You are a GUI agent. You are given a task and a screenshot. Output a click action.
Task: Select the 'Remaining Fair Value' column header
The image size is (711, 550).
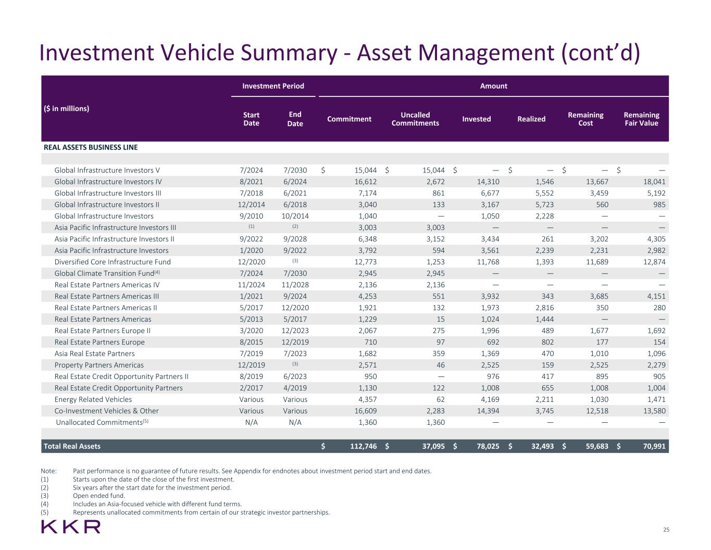point(641,119)
